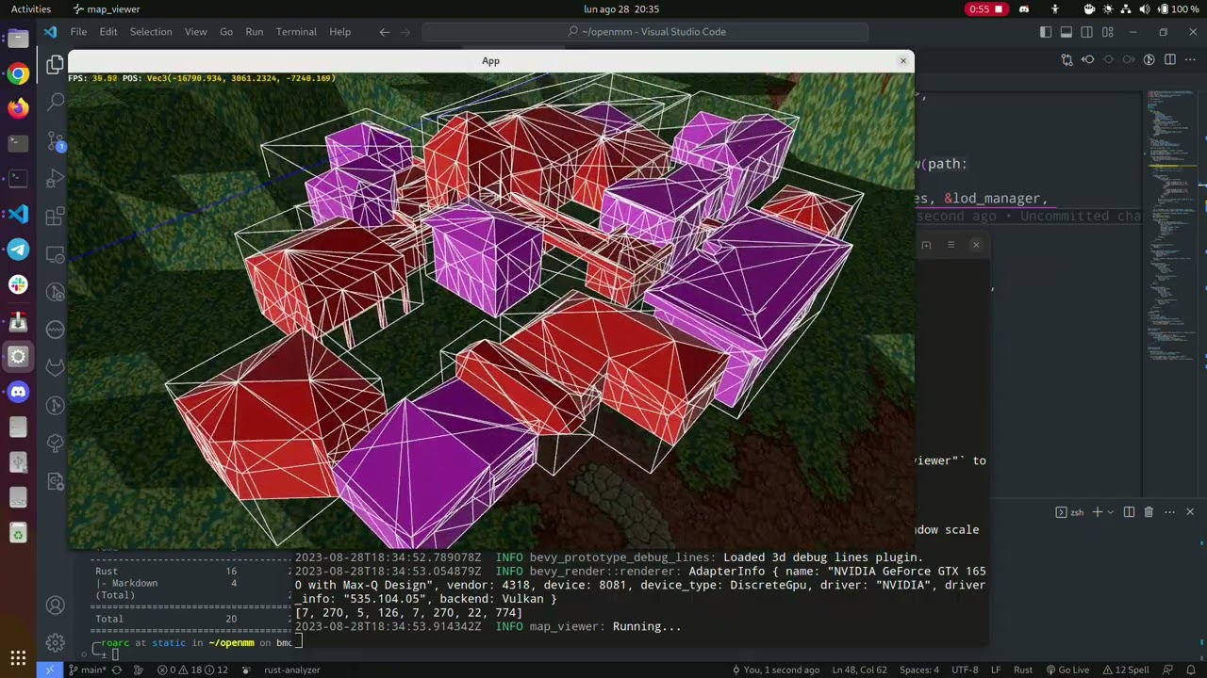
Task: Toggle file blame icon in editor toolbar
Action: coord(1149,59)
